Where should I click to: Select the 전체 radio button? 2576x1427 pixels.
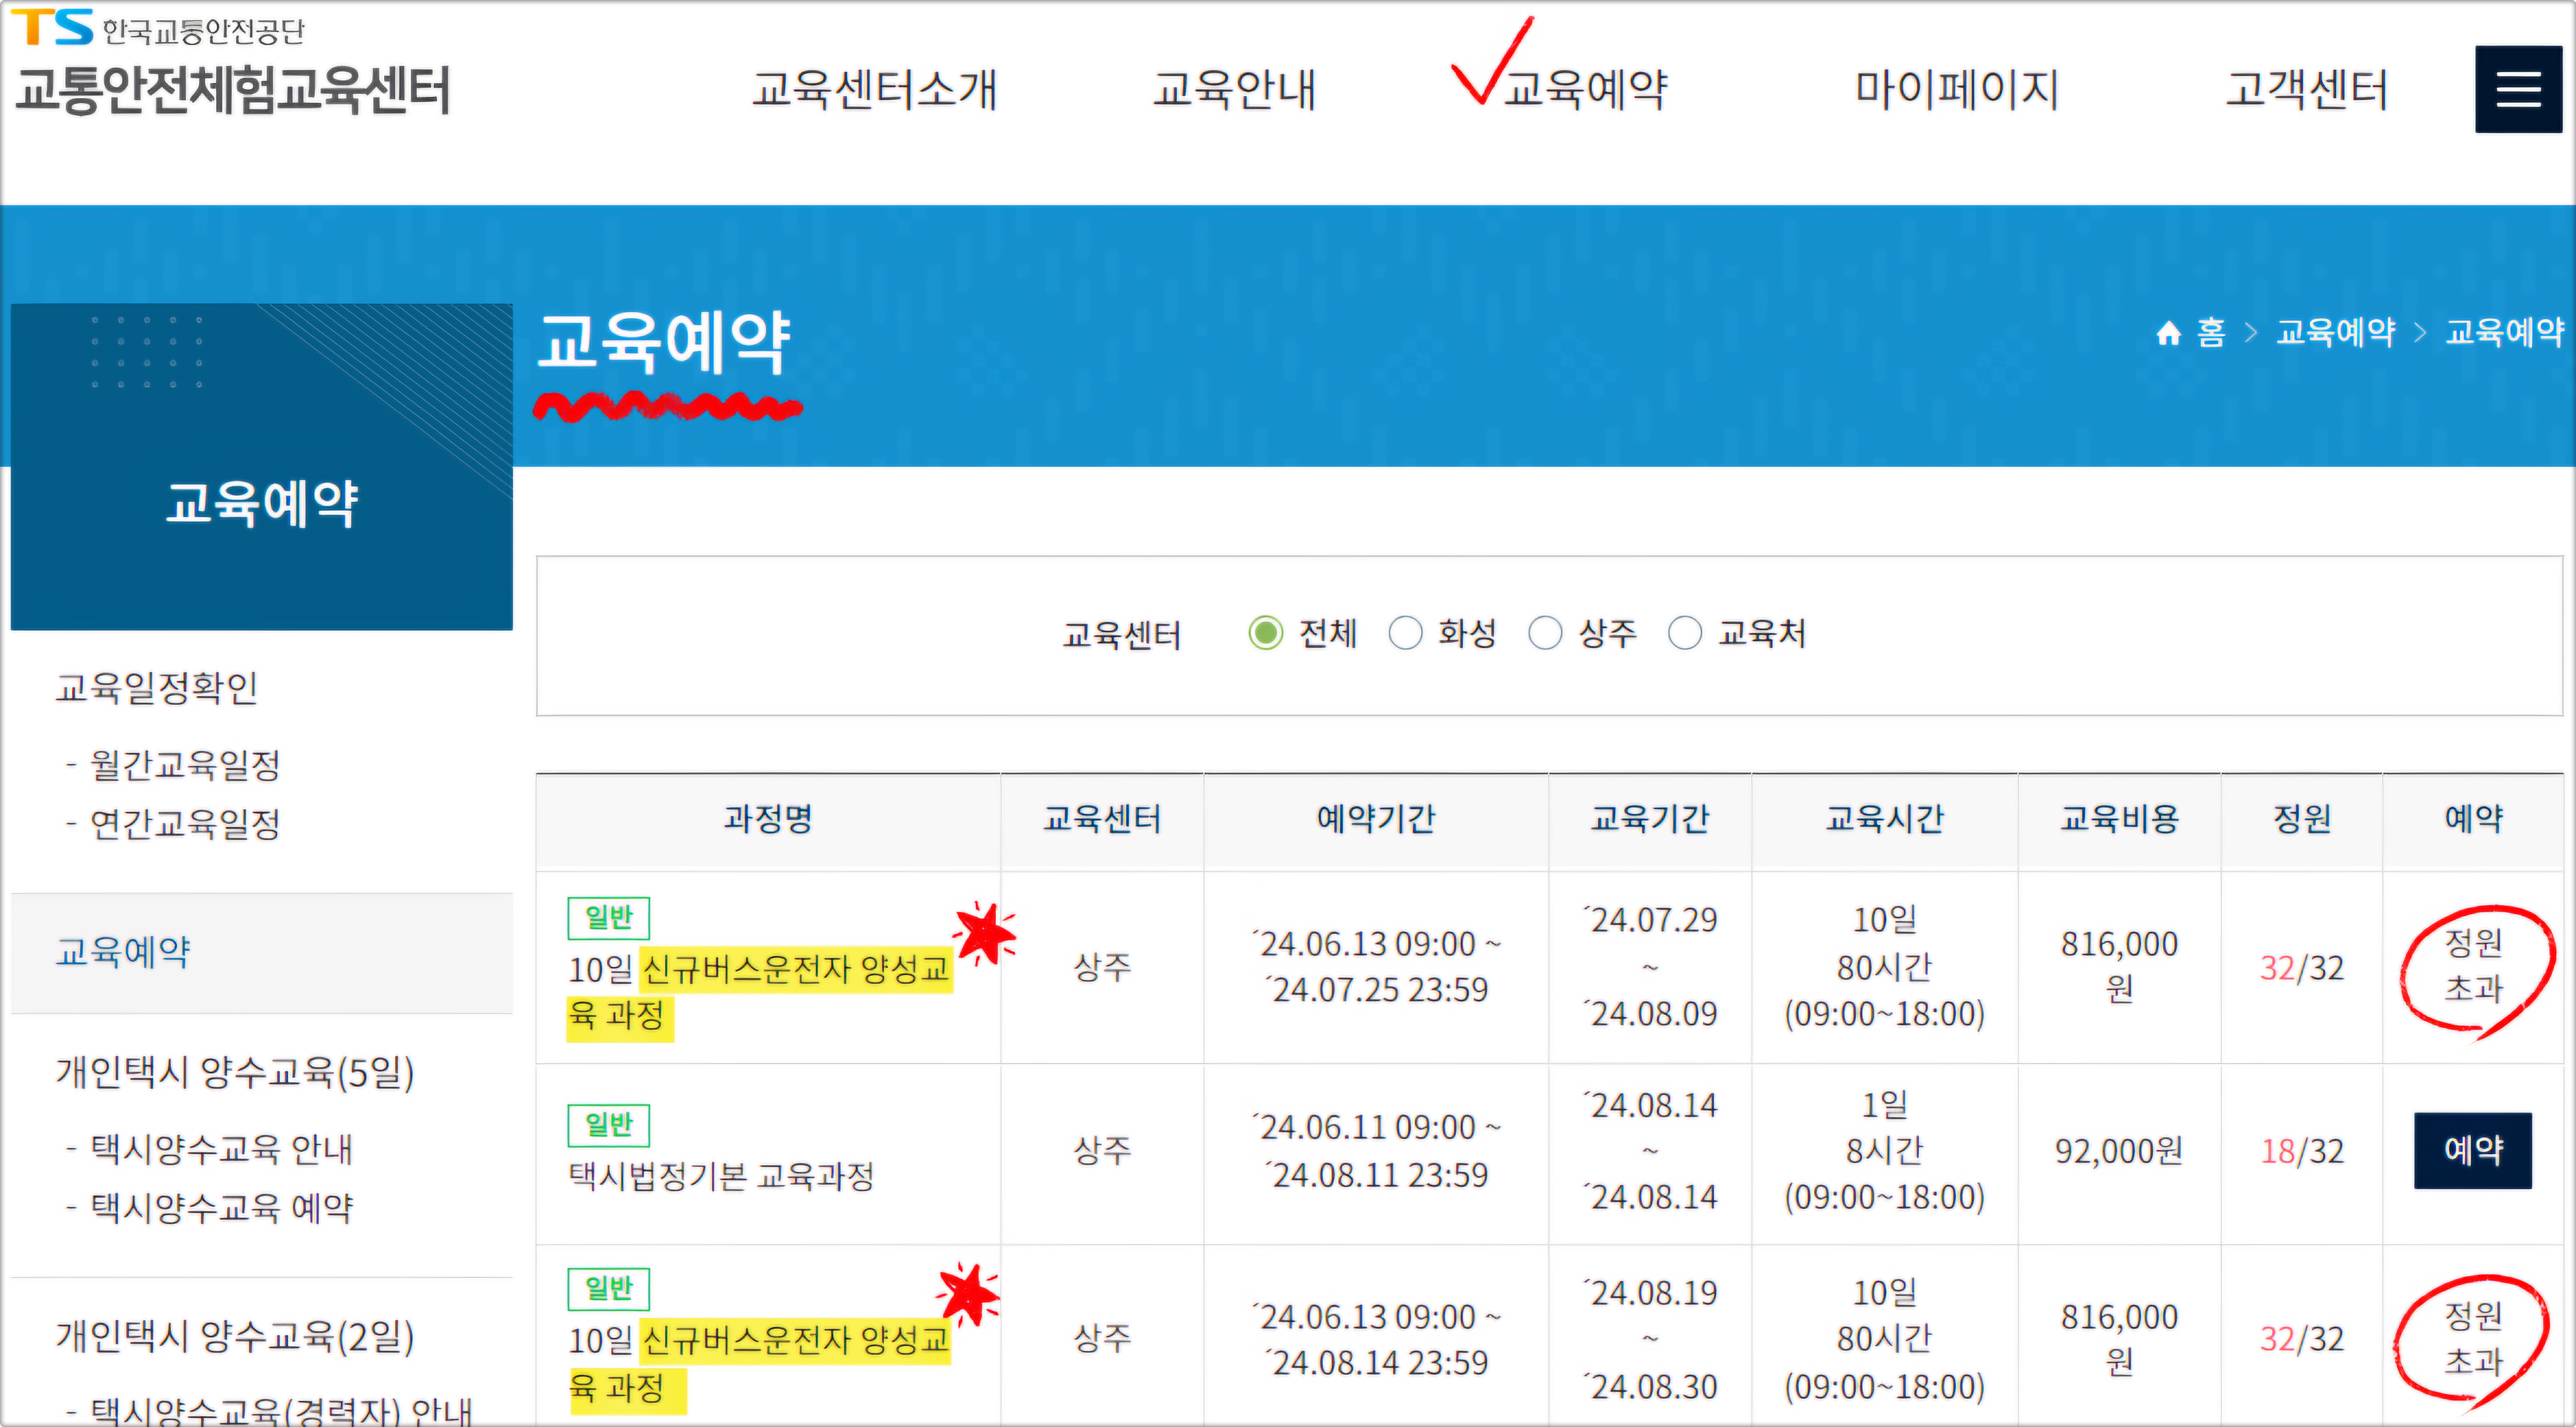pos(1265,633)
